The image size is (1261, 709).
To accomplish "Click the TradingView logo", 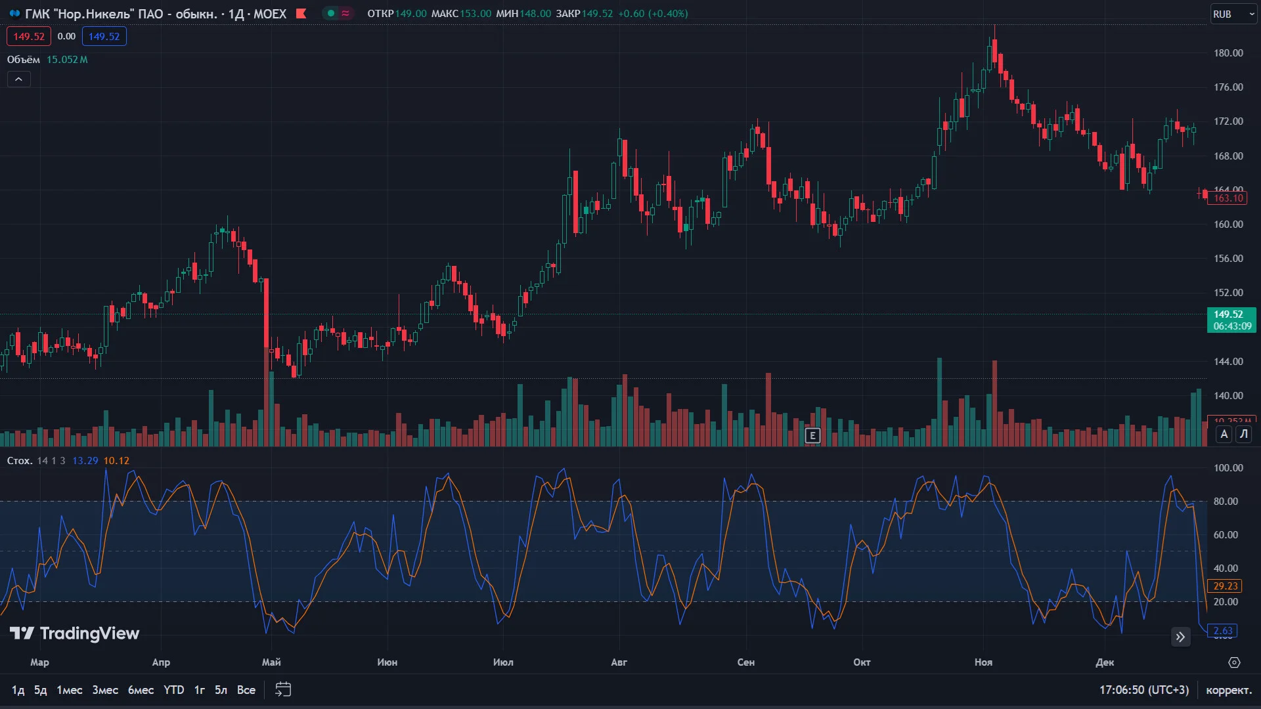I will click(74, 633).
